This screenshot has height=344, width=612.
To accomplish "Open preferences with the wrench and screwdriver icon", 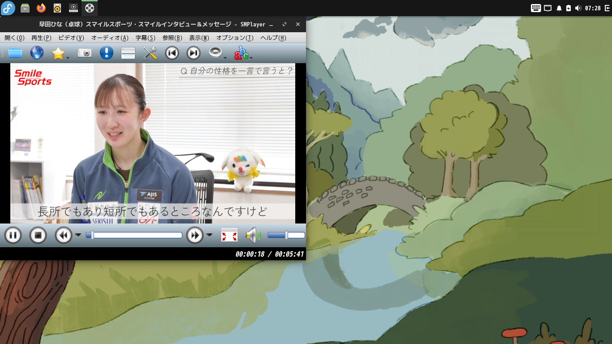I will [x=150, y=53].
